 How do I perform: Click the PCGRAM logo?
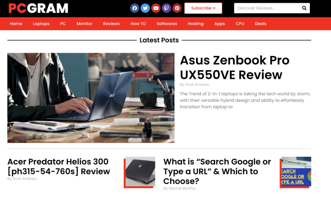click(38, 8)
